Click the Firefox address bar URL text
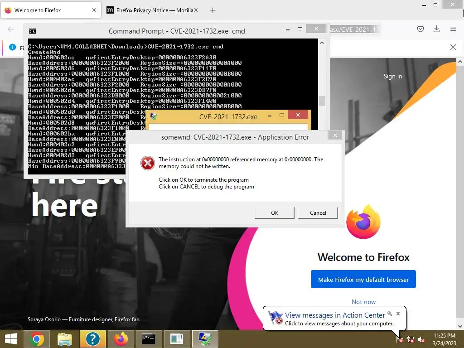464x348 pixels. [354, 29]
